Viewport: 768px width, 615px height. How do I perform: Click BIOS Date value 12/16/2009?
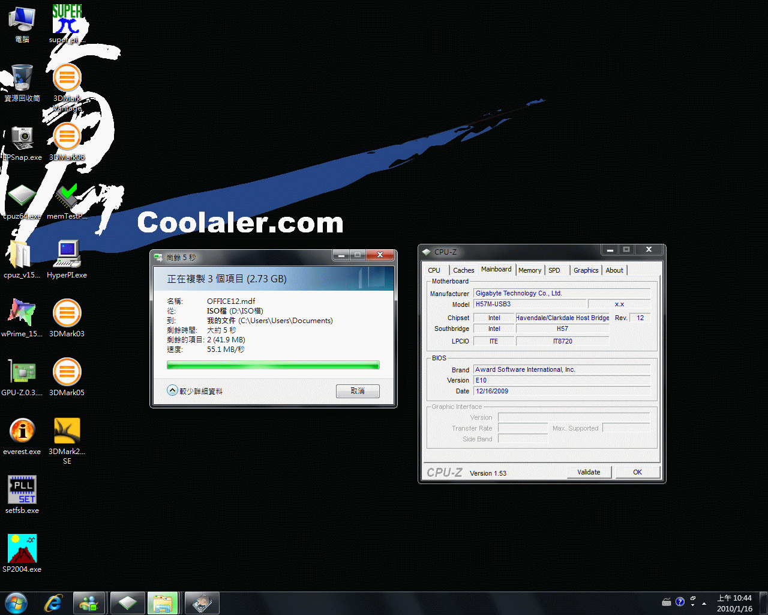click(x=562, y=391)
